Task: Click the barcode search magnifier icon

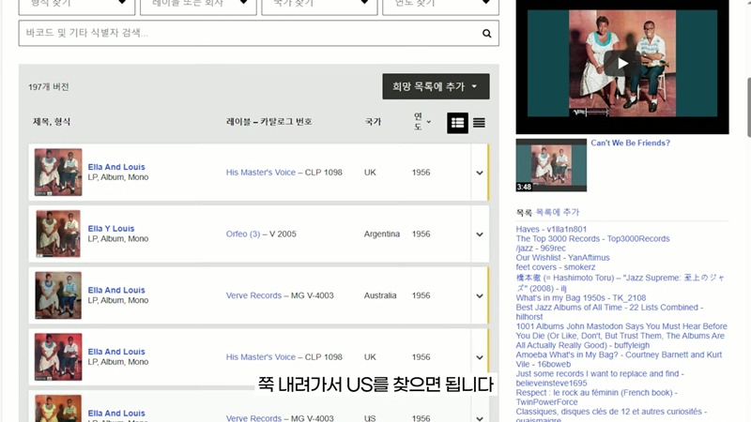Action: [486, 33]
